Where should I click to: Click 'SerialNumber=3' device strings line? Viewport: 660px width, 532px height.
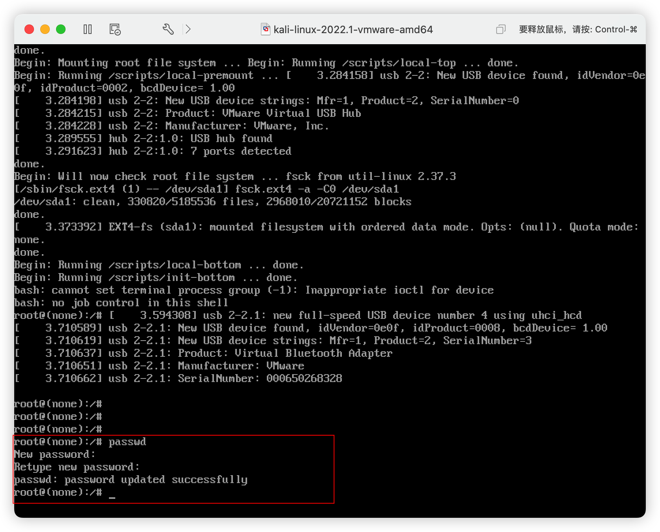pyautogui.click(x=273, y=341)
